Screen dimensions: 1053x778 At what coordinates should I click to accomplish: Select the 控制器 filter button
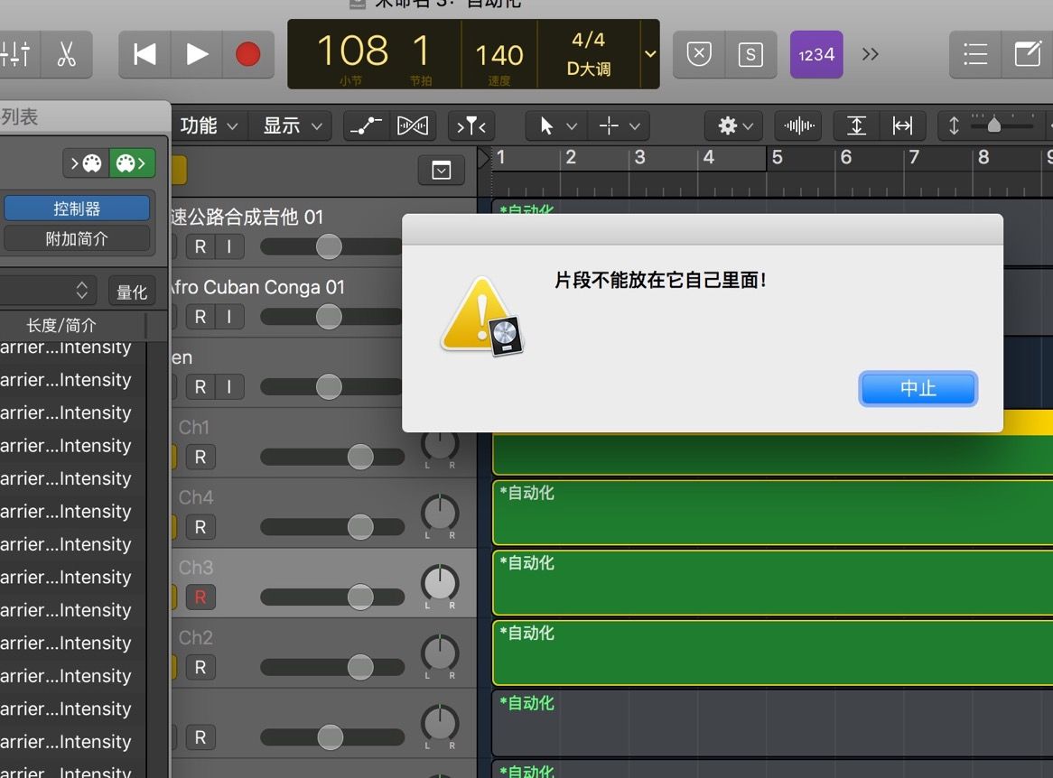77,208
